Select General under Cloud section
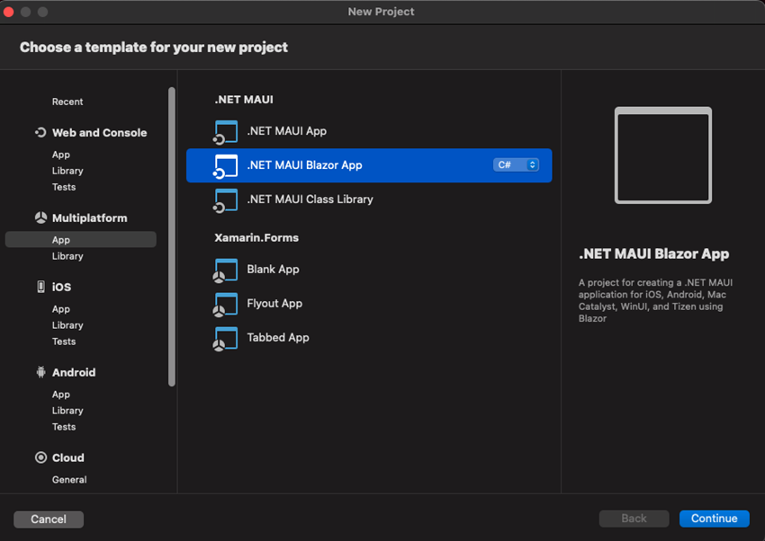765x541 pixels. [x=69, y=480]
